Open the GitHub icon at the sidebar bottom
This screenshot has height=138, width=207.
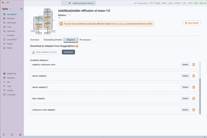point(12,135)
